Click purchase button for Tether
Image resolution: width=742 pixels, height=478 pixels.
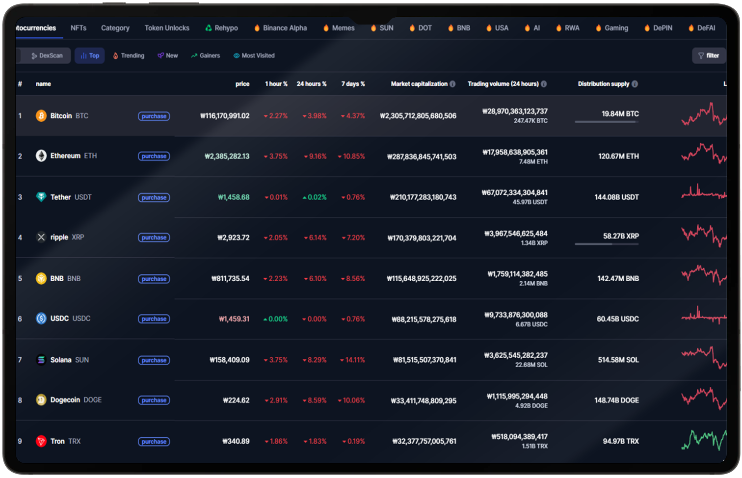click(154, 197)
